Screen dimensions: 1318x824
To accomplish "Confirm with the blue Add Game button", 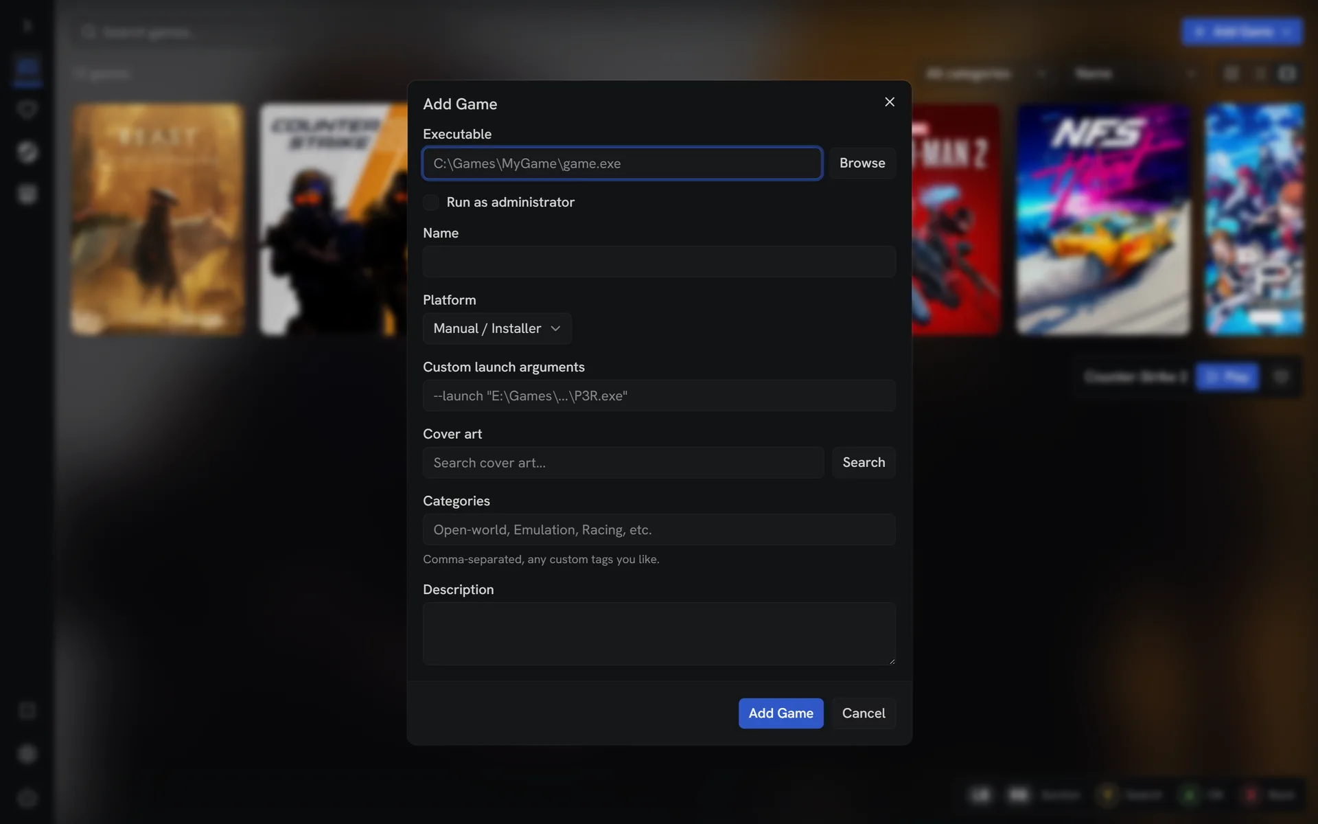I will 781,713.
